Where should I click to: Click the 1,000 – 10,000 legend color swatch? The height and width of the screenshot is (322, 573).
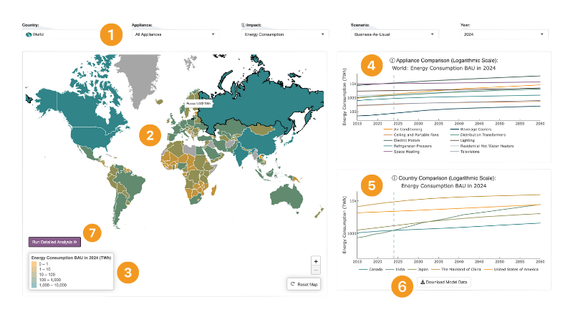point(34,285)
